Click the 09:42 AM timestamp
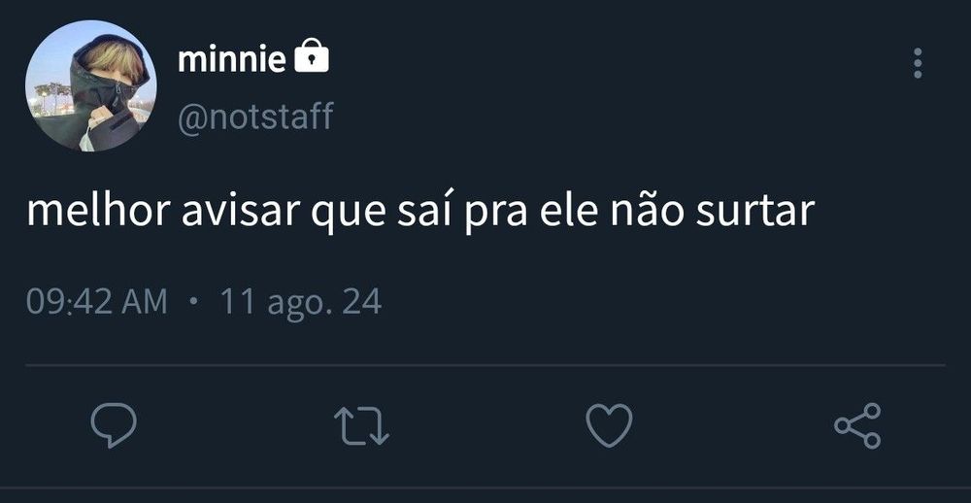 (97, 302)
